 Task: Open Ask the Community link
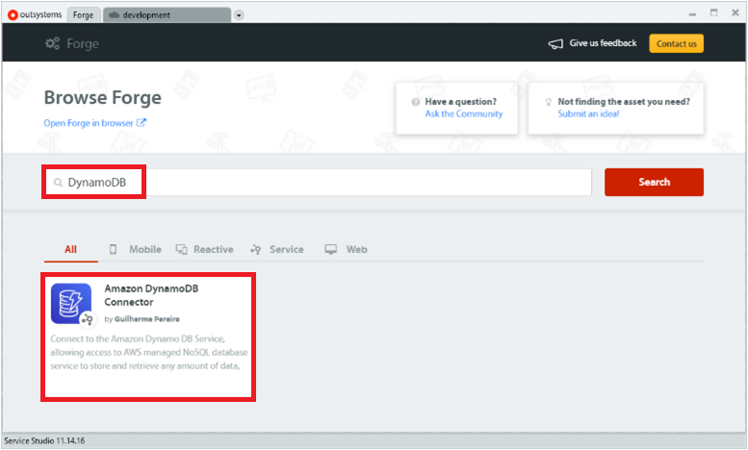(x=464, y=113)
